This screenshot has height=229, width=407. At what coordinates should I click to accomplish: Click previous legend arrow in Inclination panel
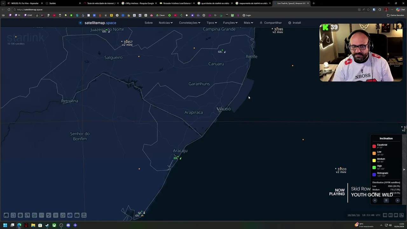(375, 200)
